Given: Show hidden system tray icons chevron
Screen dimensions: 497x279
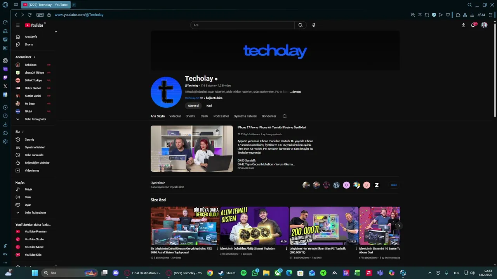Looking at the screenshot, I should click(x=429, y=273).
